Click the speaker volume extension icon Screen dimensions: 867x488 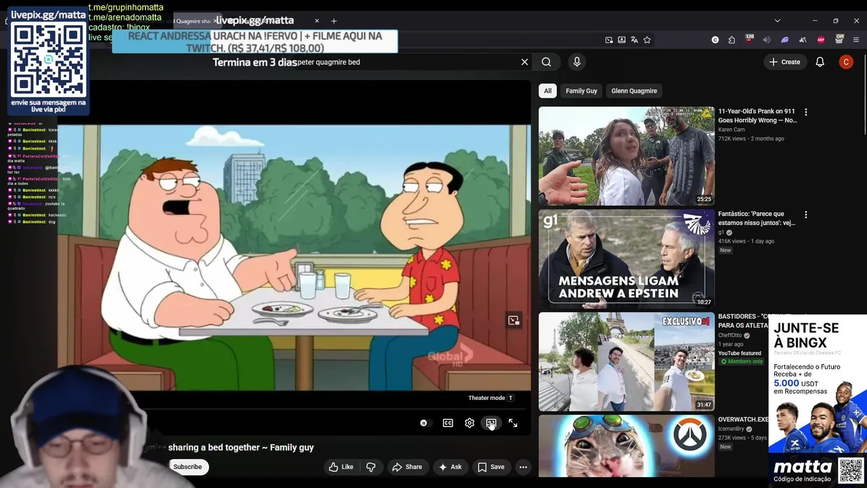[767, 40]
